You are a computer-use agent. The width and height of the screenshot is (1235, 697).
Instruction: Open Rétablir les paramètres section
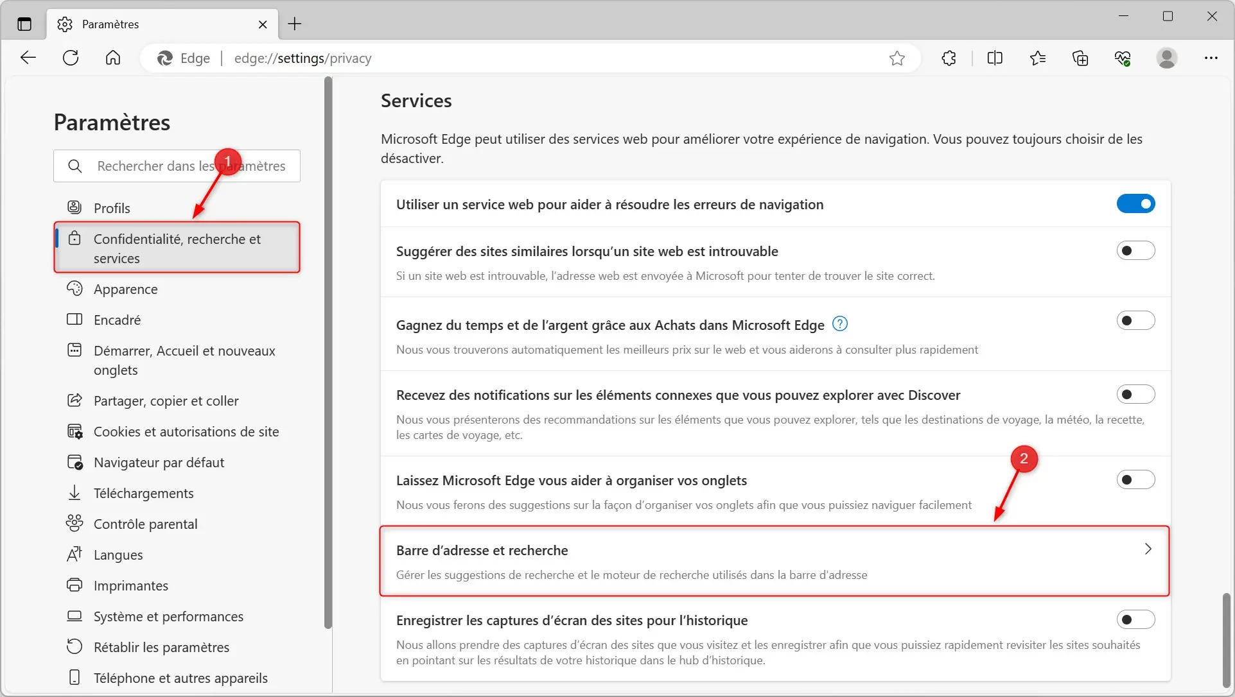[177, 647]
